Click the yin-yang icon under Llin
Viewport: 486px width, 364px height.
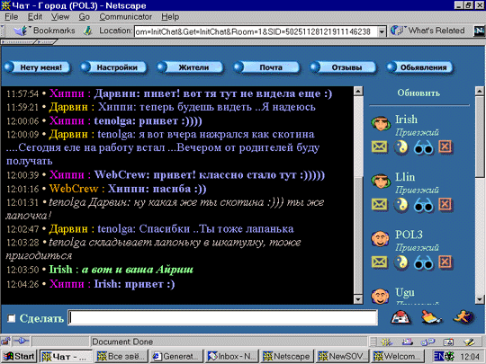(x=400, y=205)
